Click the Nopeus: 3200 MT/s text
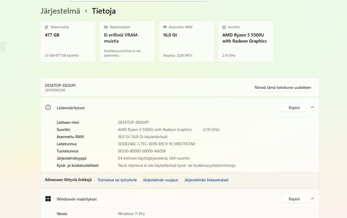Image resolution: width=347 pixels, height=218 pixels. click(x=178, y=55)
